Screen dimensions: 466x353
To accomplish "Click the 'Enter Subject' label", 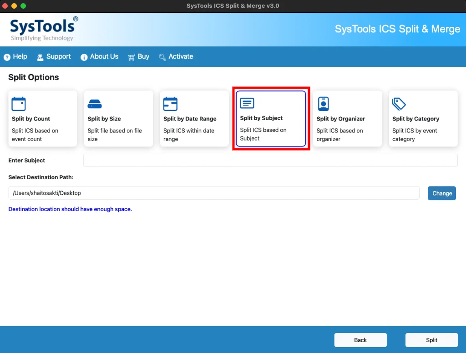I will (27, 161).
